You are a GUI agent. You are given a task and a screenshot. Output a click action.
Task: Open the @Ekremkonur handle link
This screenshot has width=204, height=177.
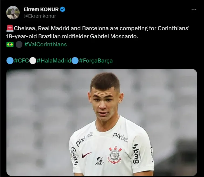40,16
